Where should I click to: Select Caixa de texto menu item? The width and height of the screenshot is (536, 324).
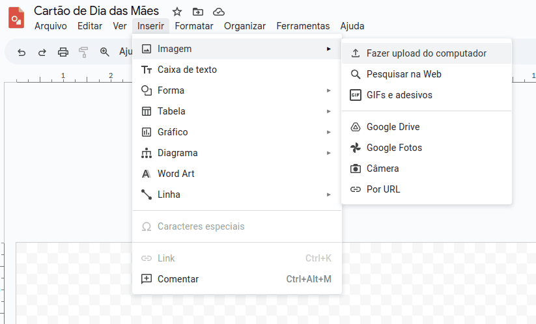point(237,70)
